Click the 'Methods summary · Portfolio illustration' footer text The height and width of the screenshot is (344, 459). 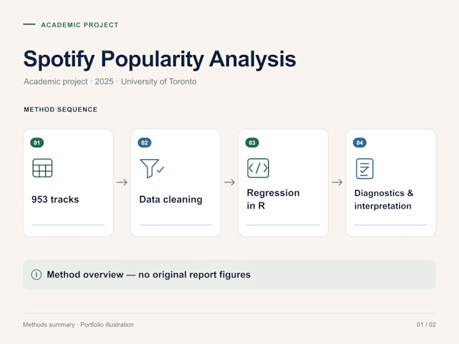click(78, 325)
